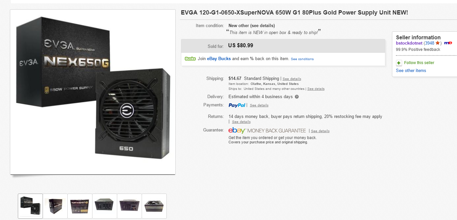Click the PayPal logo under Payments
The image size is (457, 220).
coord(237,105)
